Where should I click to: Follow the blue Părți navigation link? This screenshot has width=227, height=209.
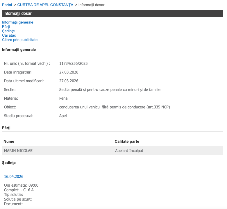click(x=6, y=27)
